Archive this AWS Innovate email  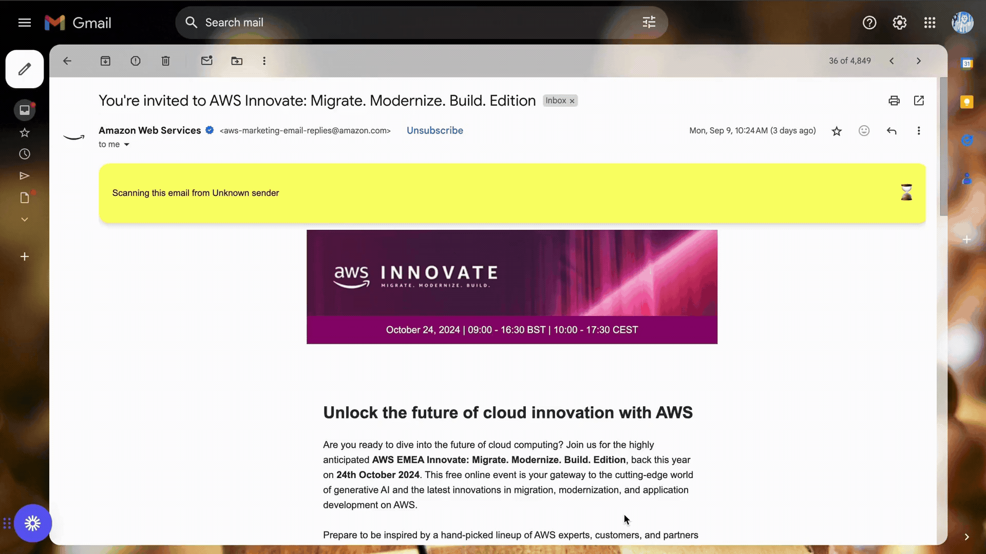(x=105, y=61)
